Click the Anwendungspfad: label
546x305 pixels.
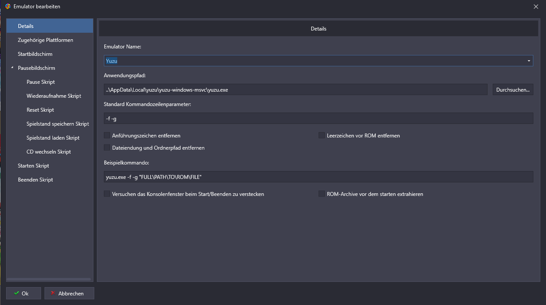click(124, 75)
